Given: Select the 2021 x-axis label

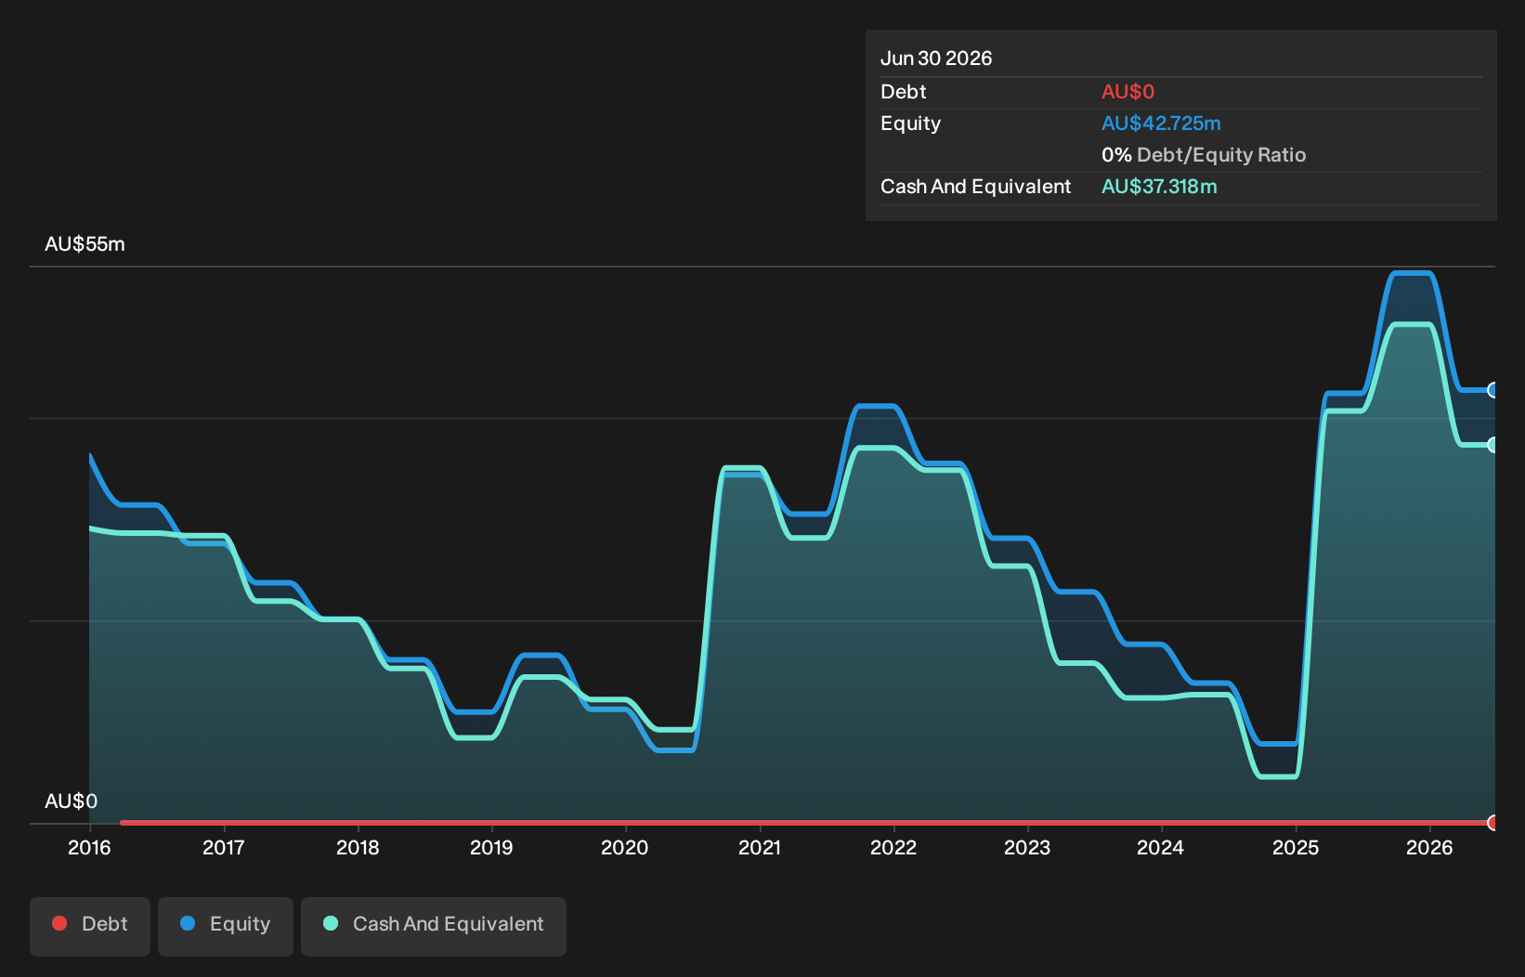Looking at the screenshot, I should click(x=760, y=847).
